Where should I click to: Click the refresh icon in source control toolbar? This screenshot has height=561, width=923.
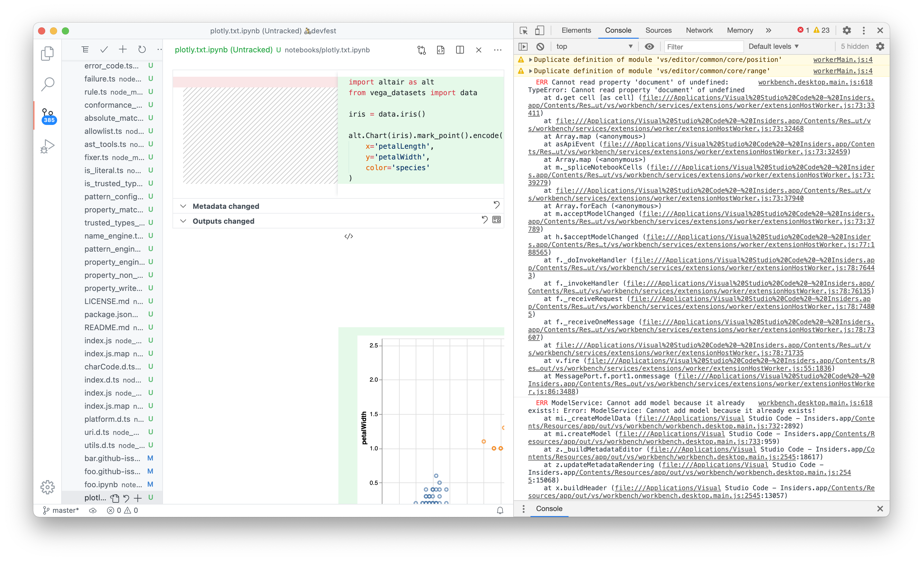[x=142, y=49]
